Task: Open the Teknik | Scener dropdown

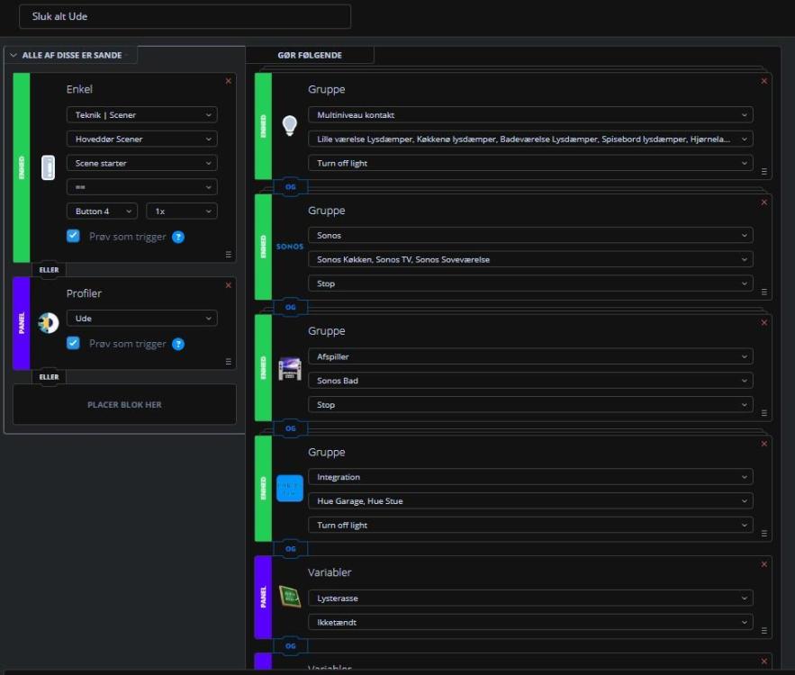Action: pyautogui.click(x=141, y=115)
